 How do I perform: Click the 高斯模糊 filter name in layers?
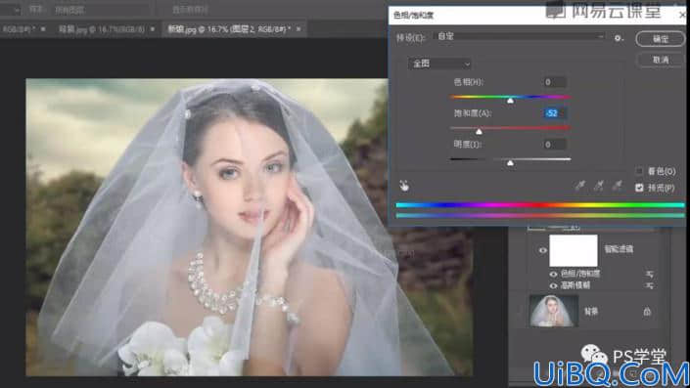[x=575, y=285]
